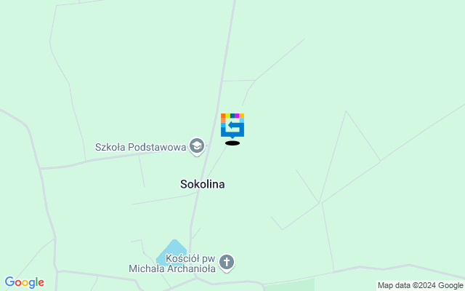Click the main road between Sokolina and church

click(x=193, y=220)
